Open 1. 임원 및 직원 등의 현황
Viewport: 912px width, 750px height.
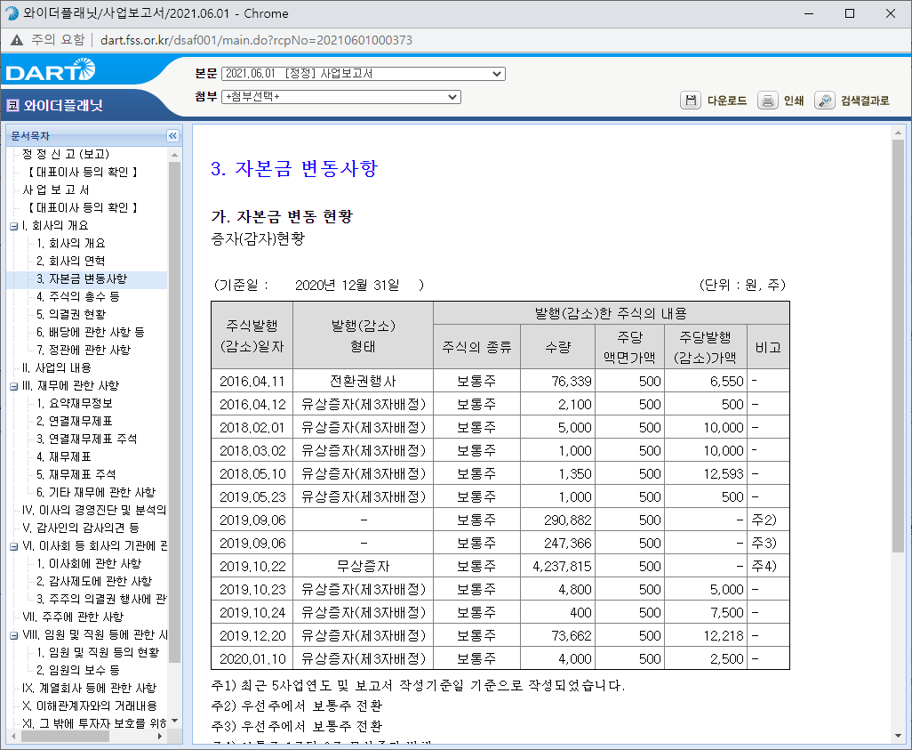[98, 652]
